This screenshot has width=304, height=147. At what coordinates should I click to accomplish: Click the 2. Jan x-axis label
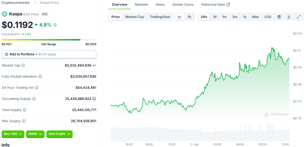point(195,144)
